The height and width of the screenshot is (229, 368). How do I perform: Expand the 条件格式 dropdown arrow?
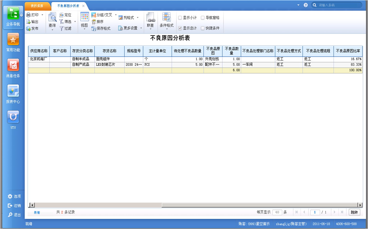coord(167,29)
